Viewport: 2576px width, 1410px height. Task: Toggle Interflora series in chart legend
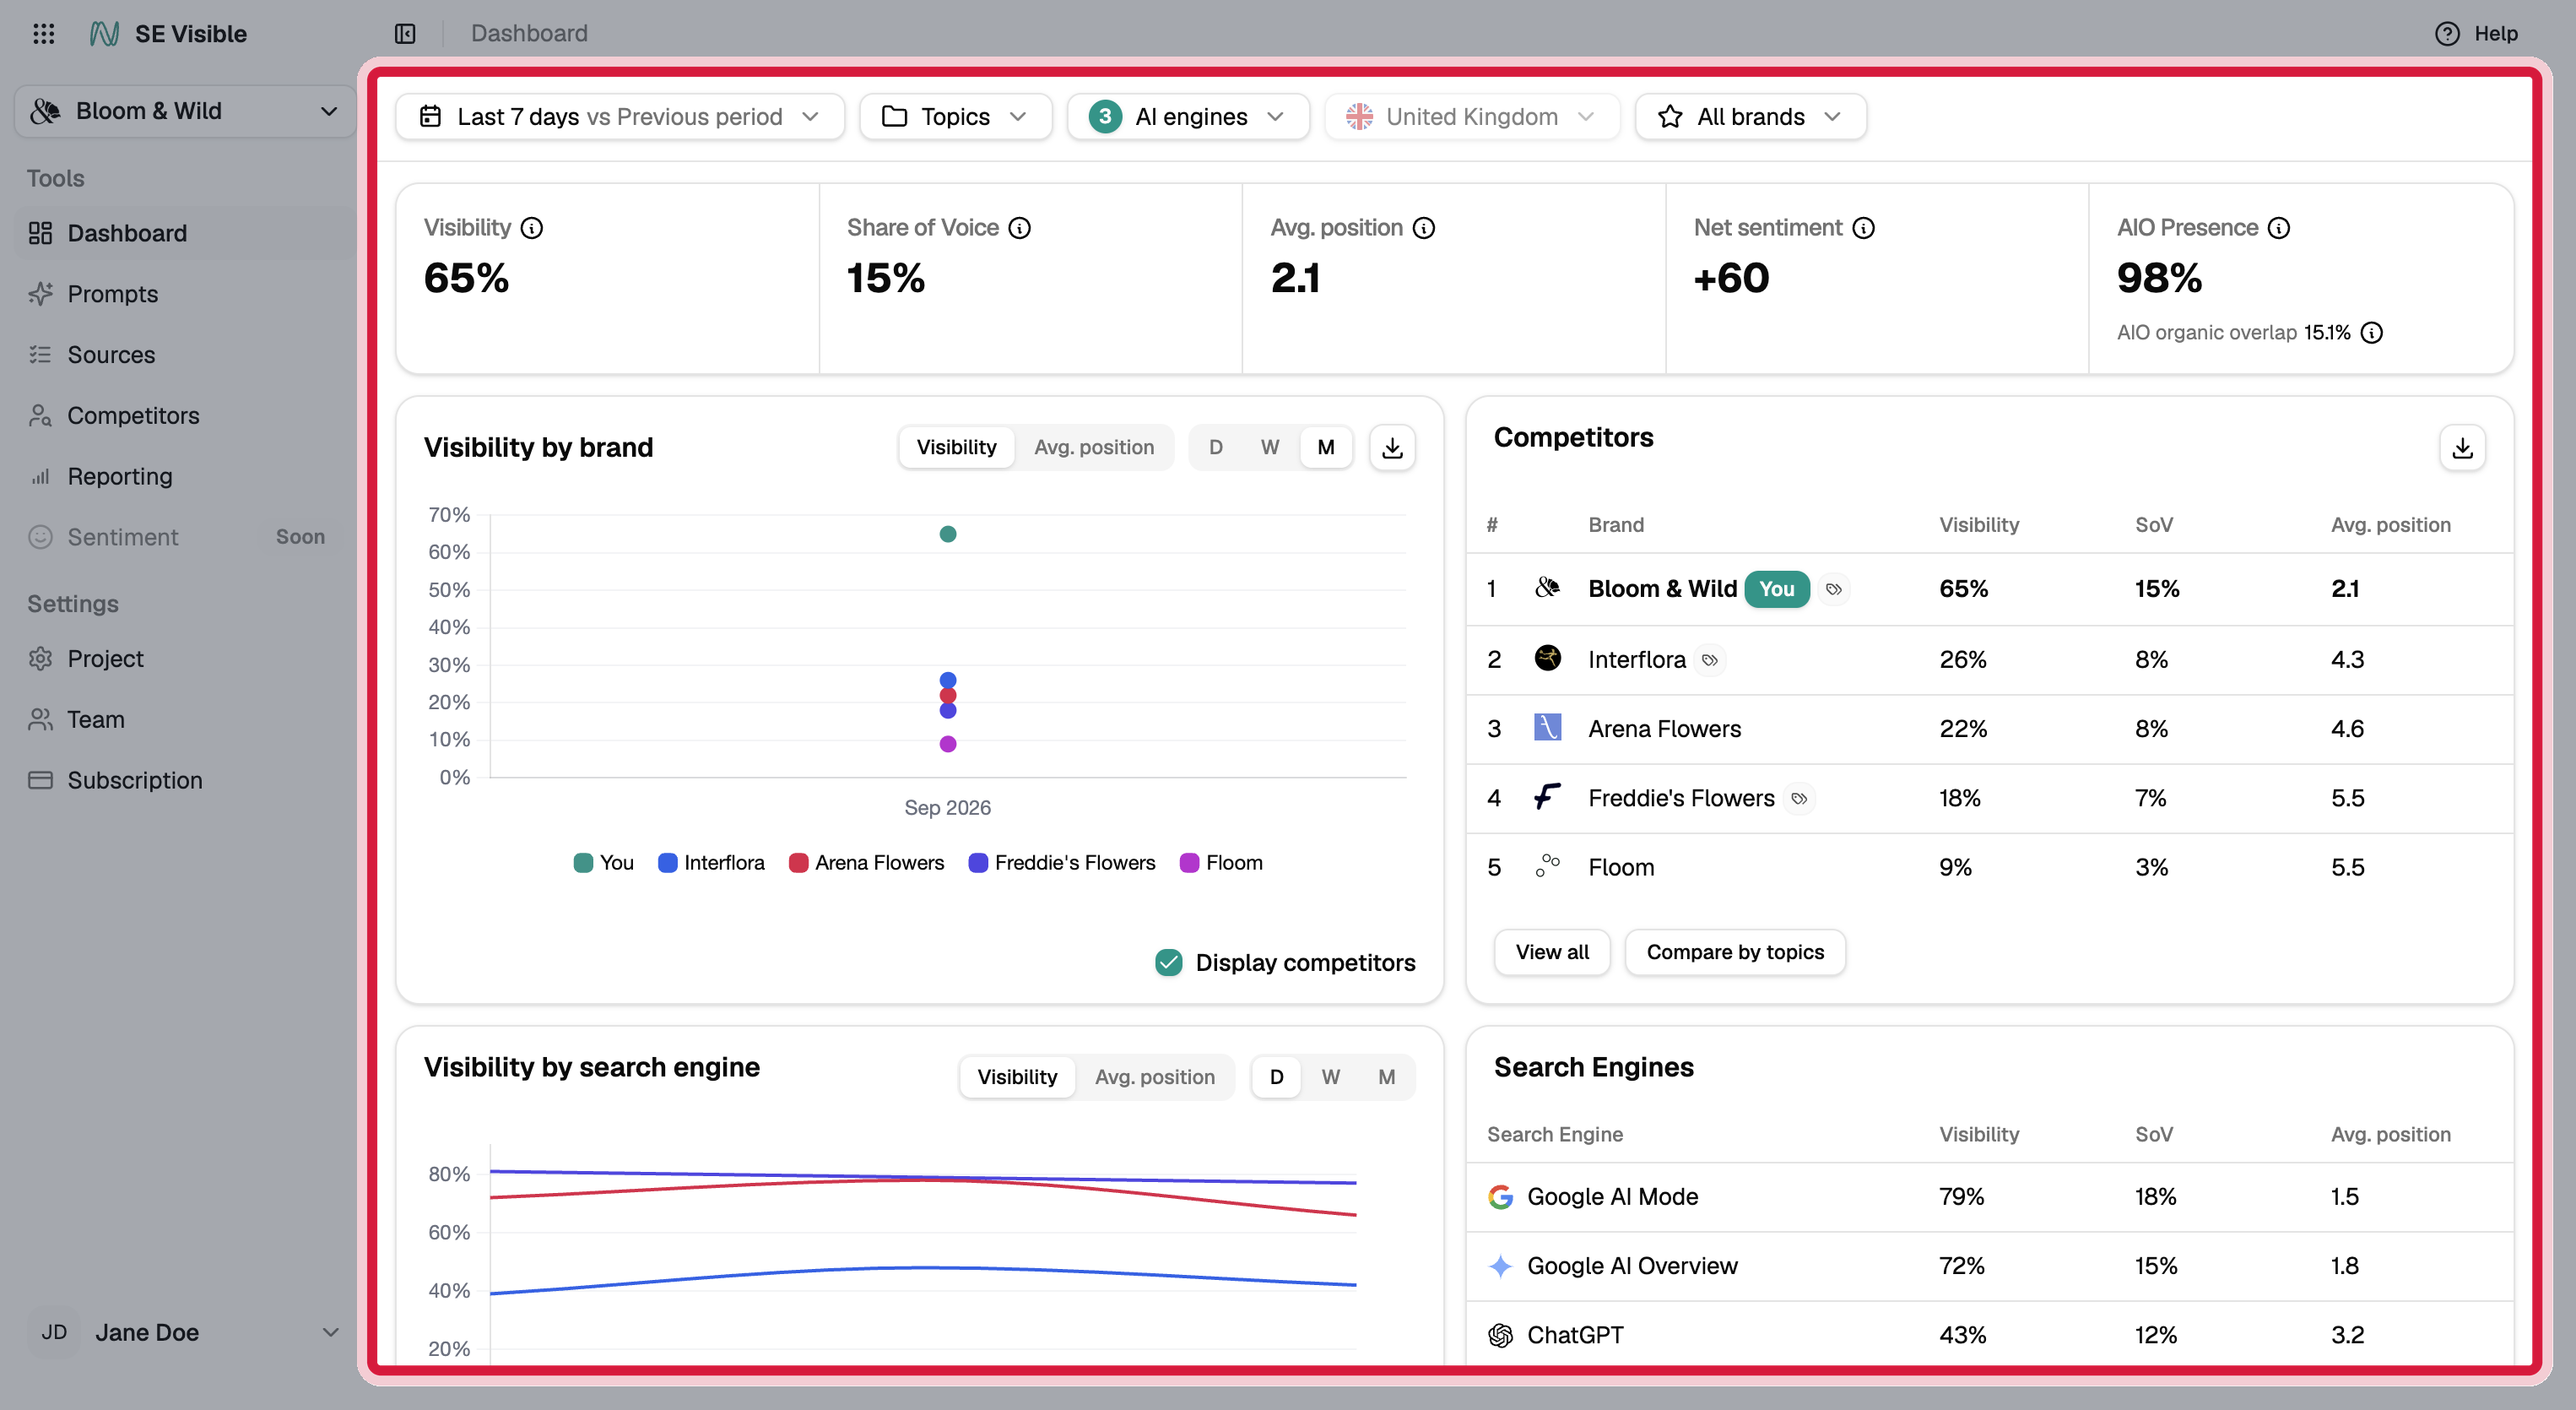coord(711,863)
